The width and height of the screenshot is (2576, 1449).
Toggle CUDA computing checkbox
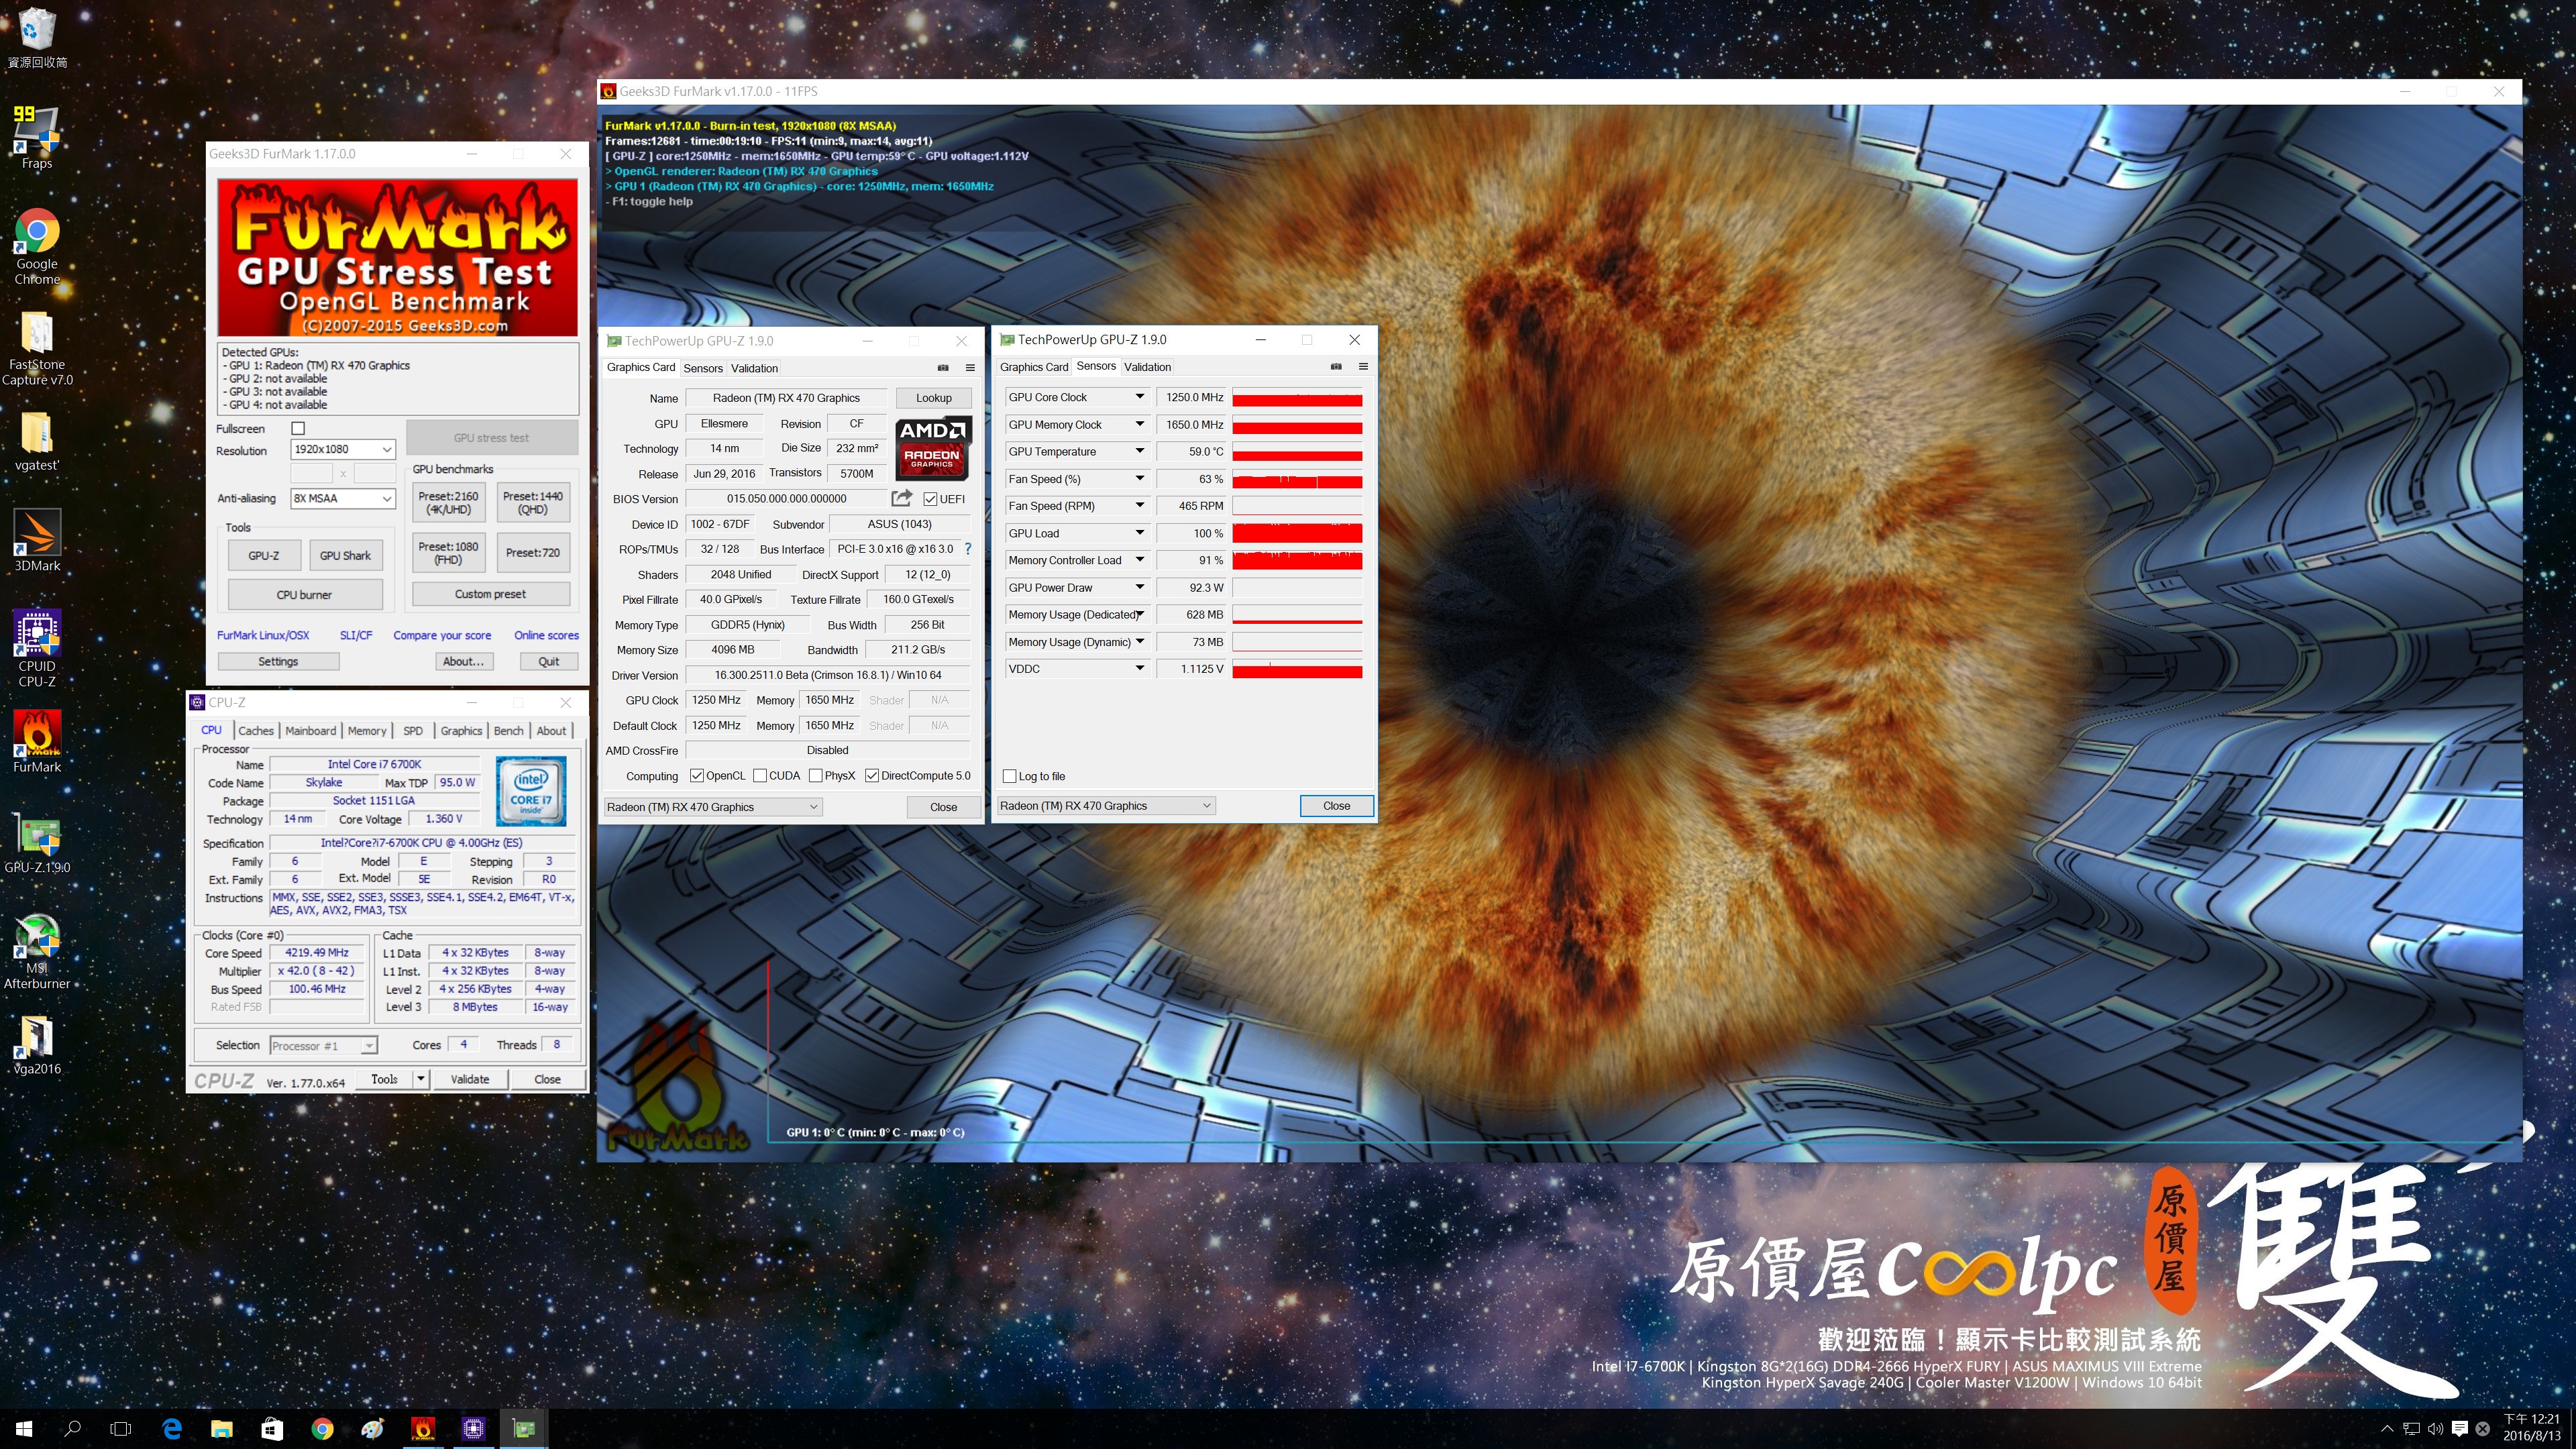click(760, 775)
